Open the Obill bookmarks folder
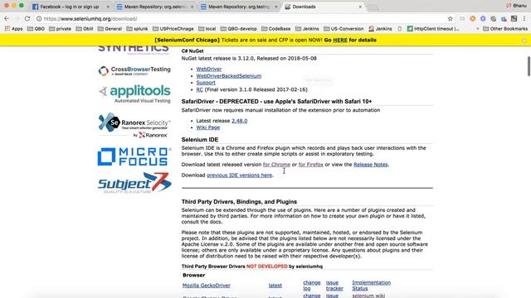This screenshot has width=531, height=298. (85, 29)
